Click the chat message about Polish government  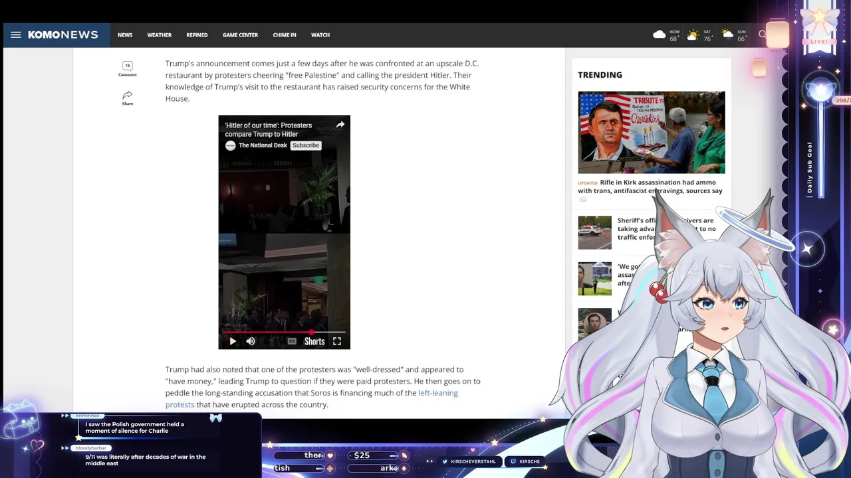point(134,428)
